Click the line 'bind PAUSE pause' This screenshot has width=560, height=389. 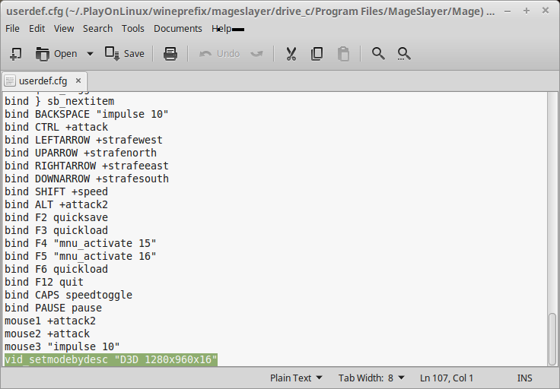click(x=53, y=308)
